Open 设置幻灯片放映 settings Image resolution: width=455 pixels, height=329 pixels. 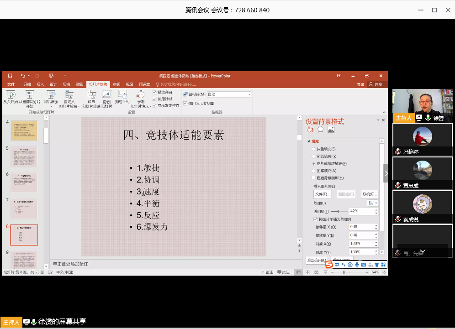91,94
